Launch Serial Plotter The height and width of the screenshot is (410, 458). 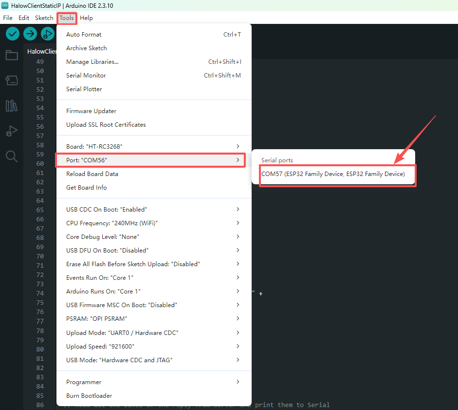154,89
